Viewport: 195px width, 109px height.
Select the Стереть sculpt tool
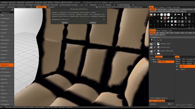[7, 97]
